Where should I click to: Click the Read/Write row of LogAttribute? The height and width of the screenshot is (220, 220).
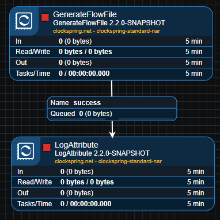point(113,182)
